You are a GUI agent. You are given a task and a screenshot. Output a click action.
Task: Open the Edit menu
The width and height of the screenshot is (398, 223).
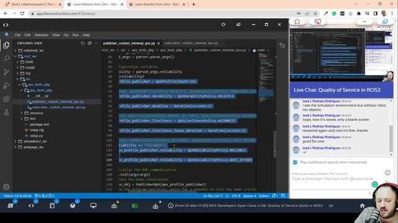[27, 35]
